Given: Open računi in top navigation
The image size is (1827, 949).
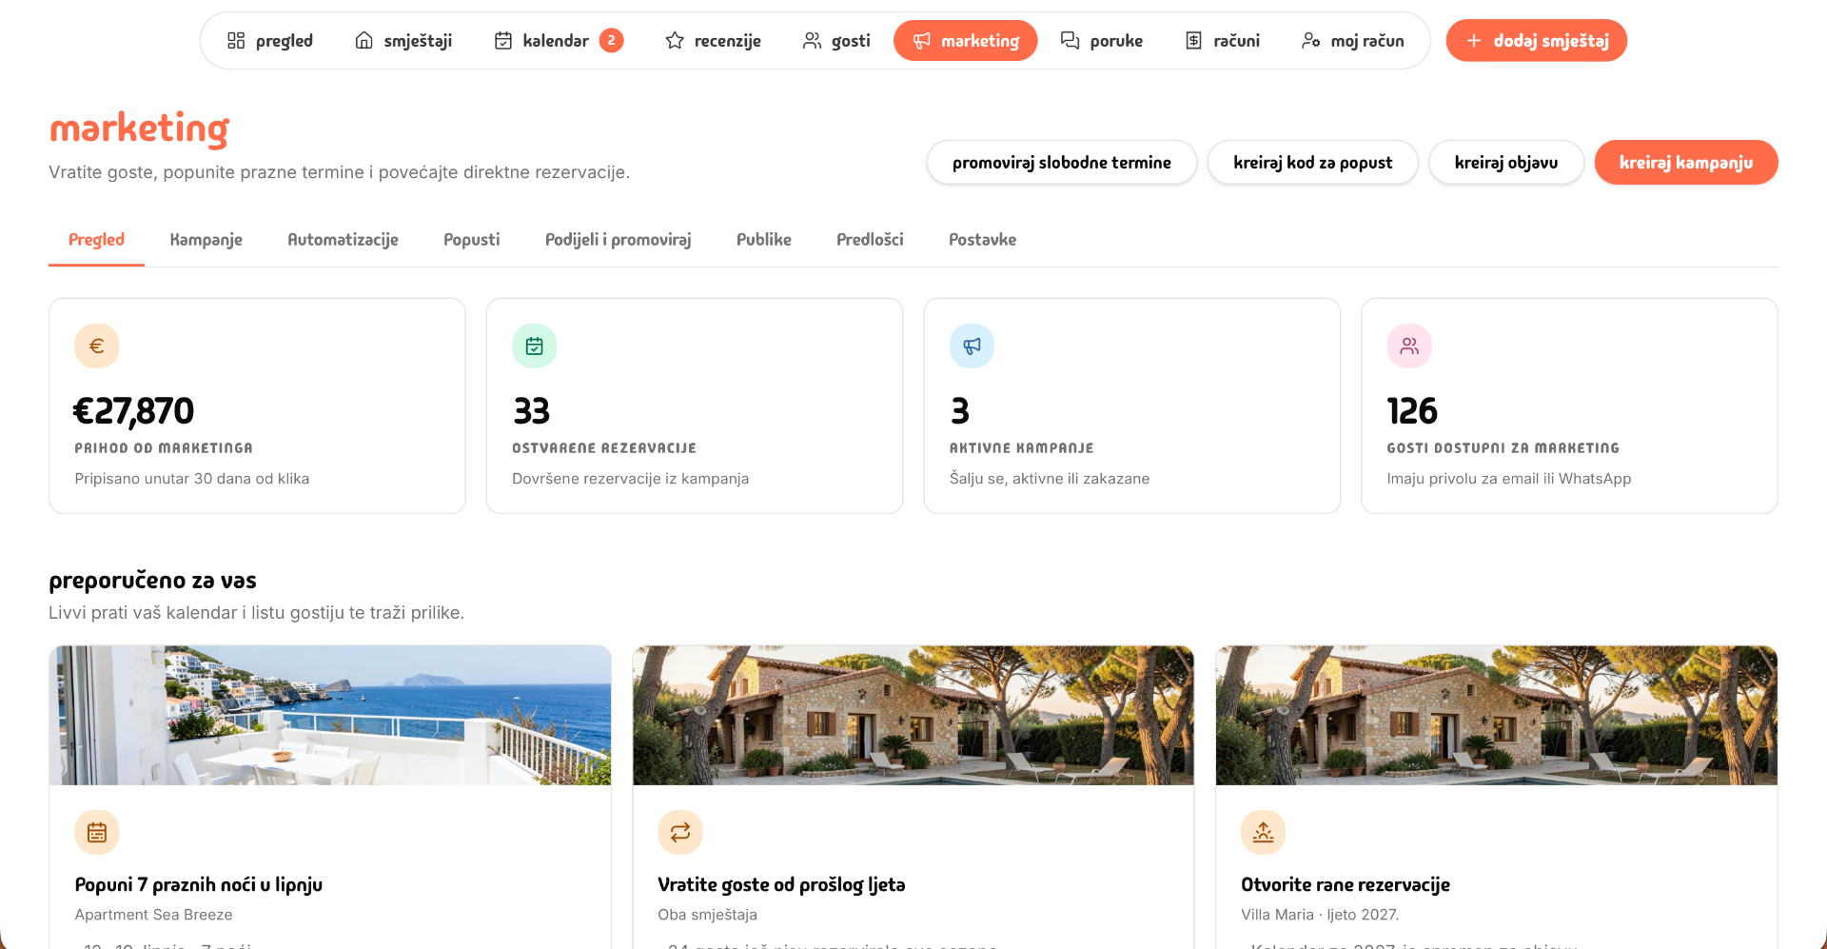Looking at the screenshot, I should [1223, 41].
